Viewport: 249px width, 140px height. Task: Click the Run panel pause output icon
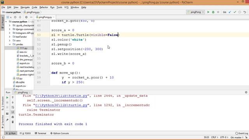pyautogui.click(x=7, y=107)
